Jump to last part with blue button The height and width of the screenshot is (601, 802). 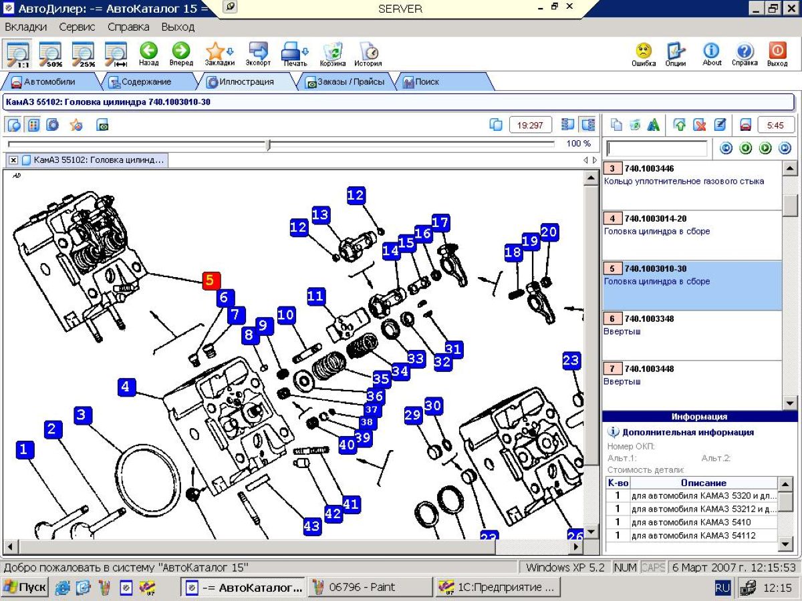785,148
